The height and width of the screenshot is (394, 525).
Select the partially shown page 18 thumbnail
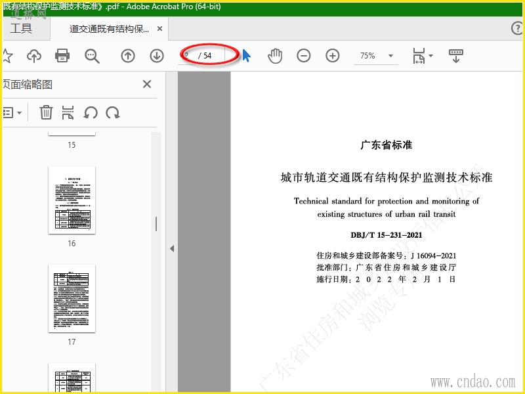[x=72, y=378]
